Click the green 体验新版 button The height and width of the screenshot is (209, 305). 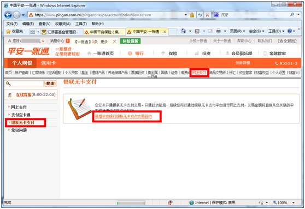[130, 41]
